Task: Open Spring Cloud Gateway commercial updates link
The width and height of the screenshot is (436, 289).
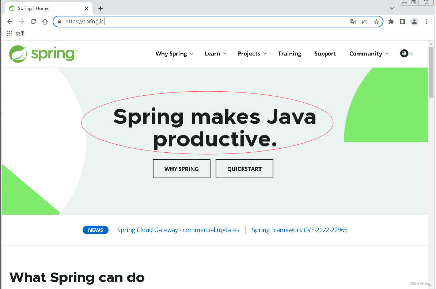Action: click(x=178, y=230)
